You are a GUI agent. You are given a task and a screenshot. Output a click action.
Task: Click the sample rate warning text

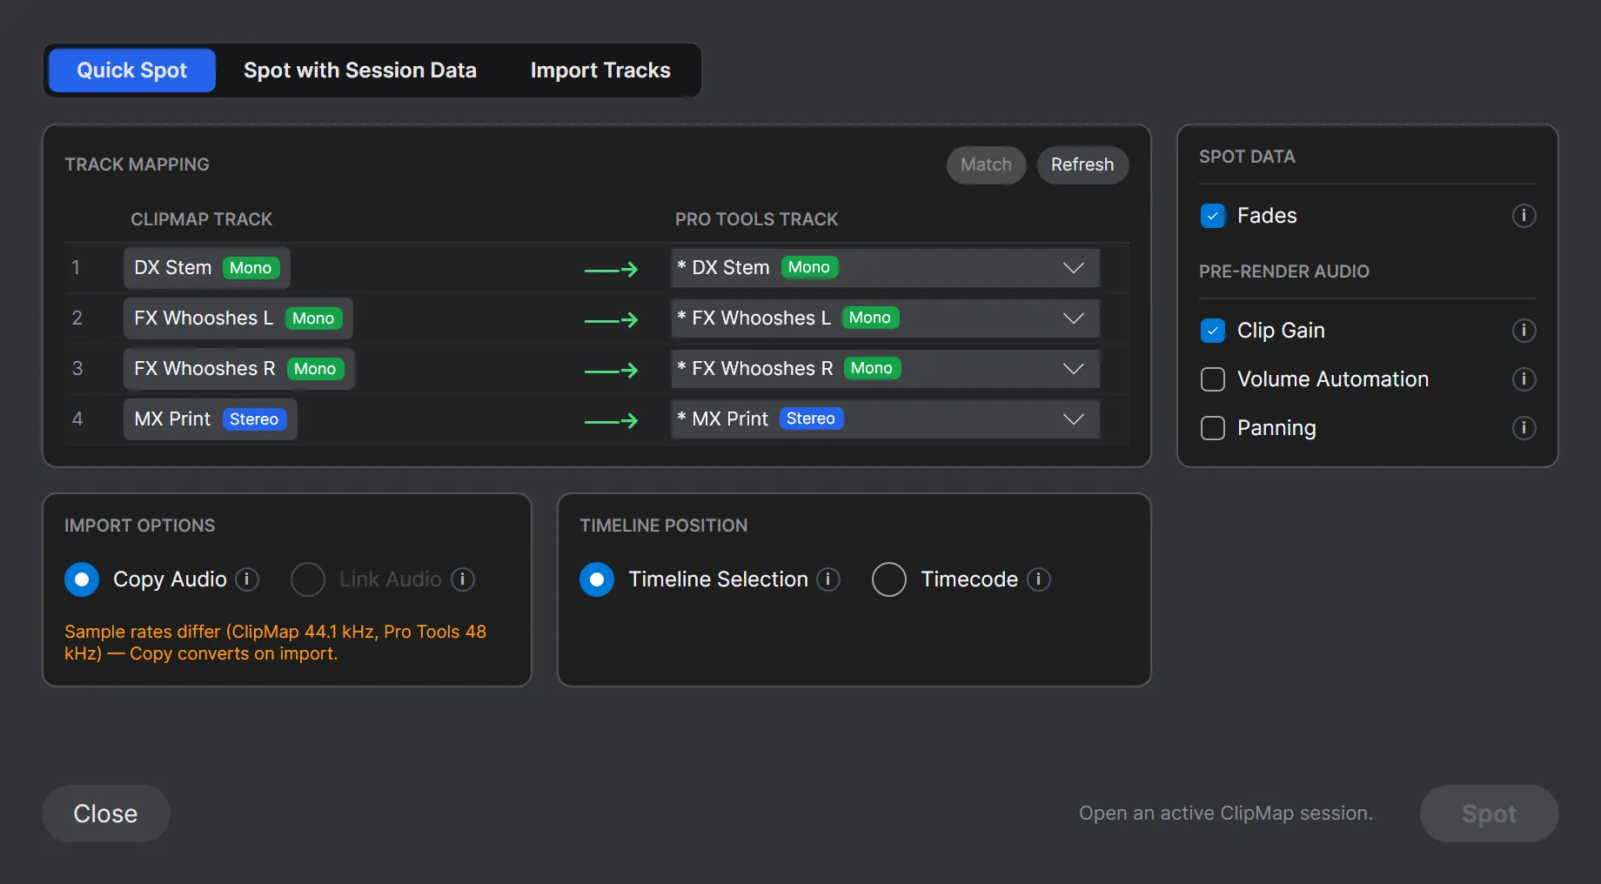tap(275, 643)
